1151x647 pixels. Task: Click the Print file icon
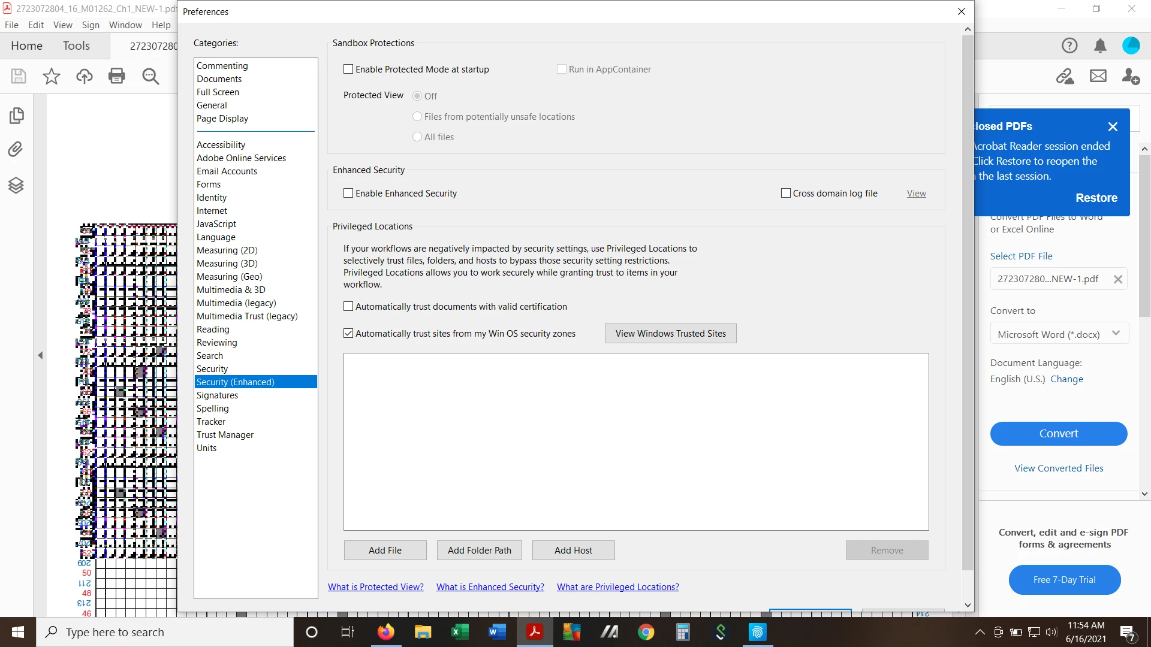pos(117,76)
